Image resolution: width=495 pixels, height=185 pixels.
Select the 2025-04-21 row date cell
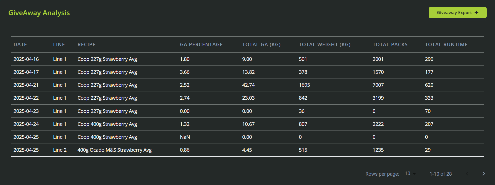coord(26,85)
